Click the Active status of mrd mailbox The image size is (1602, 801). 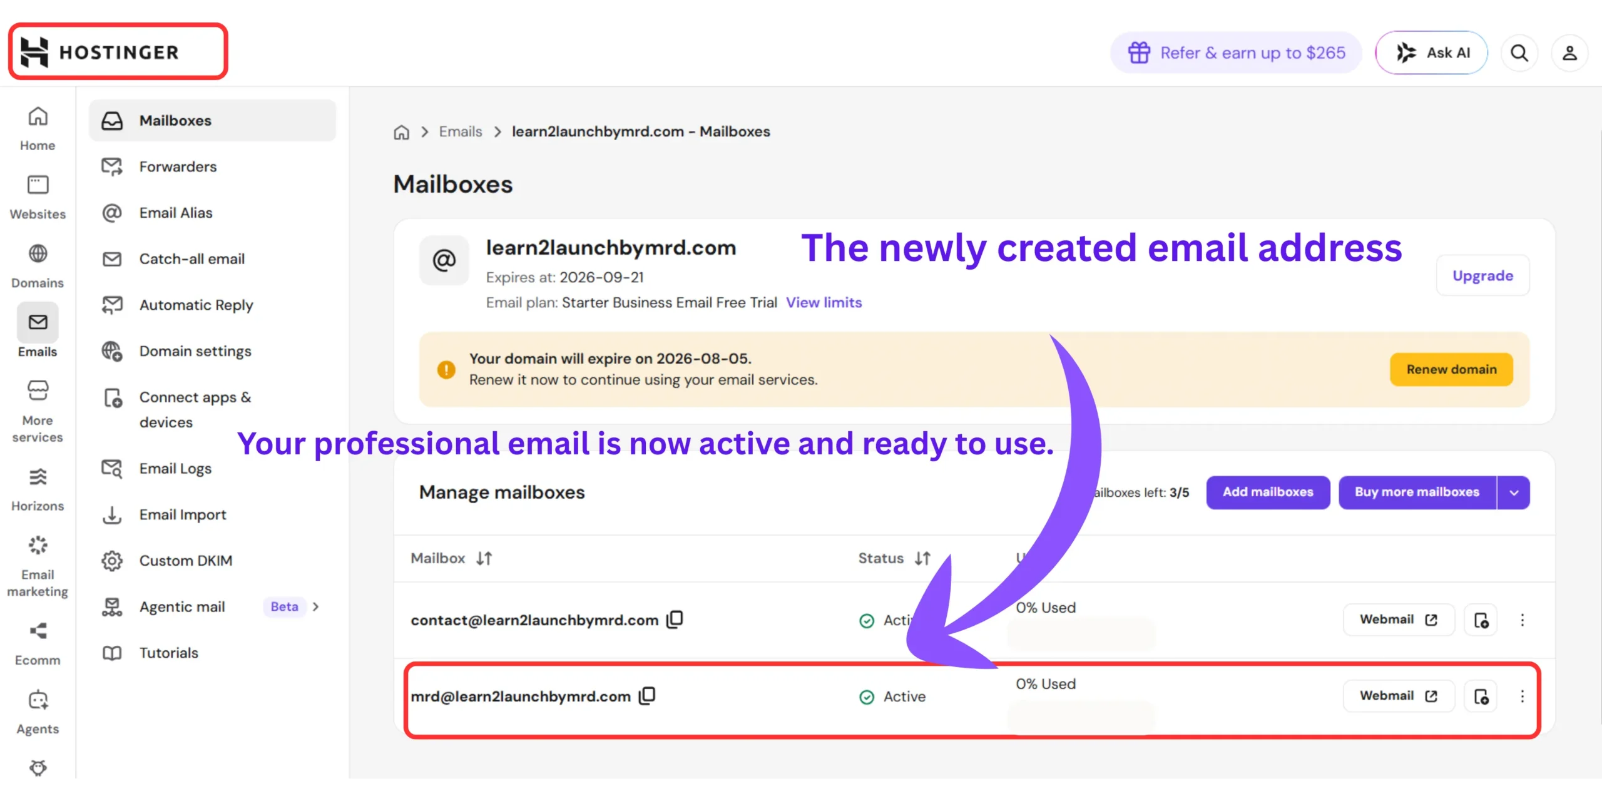coord(892,696)
